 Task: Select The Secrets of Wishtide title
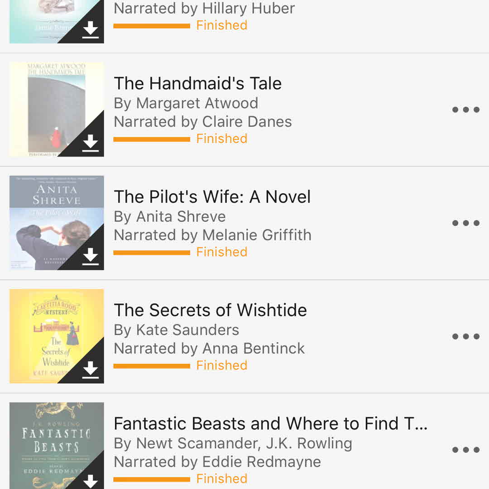(x=211, y=310)
